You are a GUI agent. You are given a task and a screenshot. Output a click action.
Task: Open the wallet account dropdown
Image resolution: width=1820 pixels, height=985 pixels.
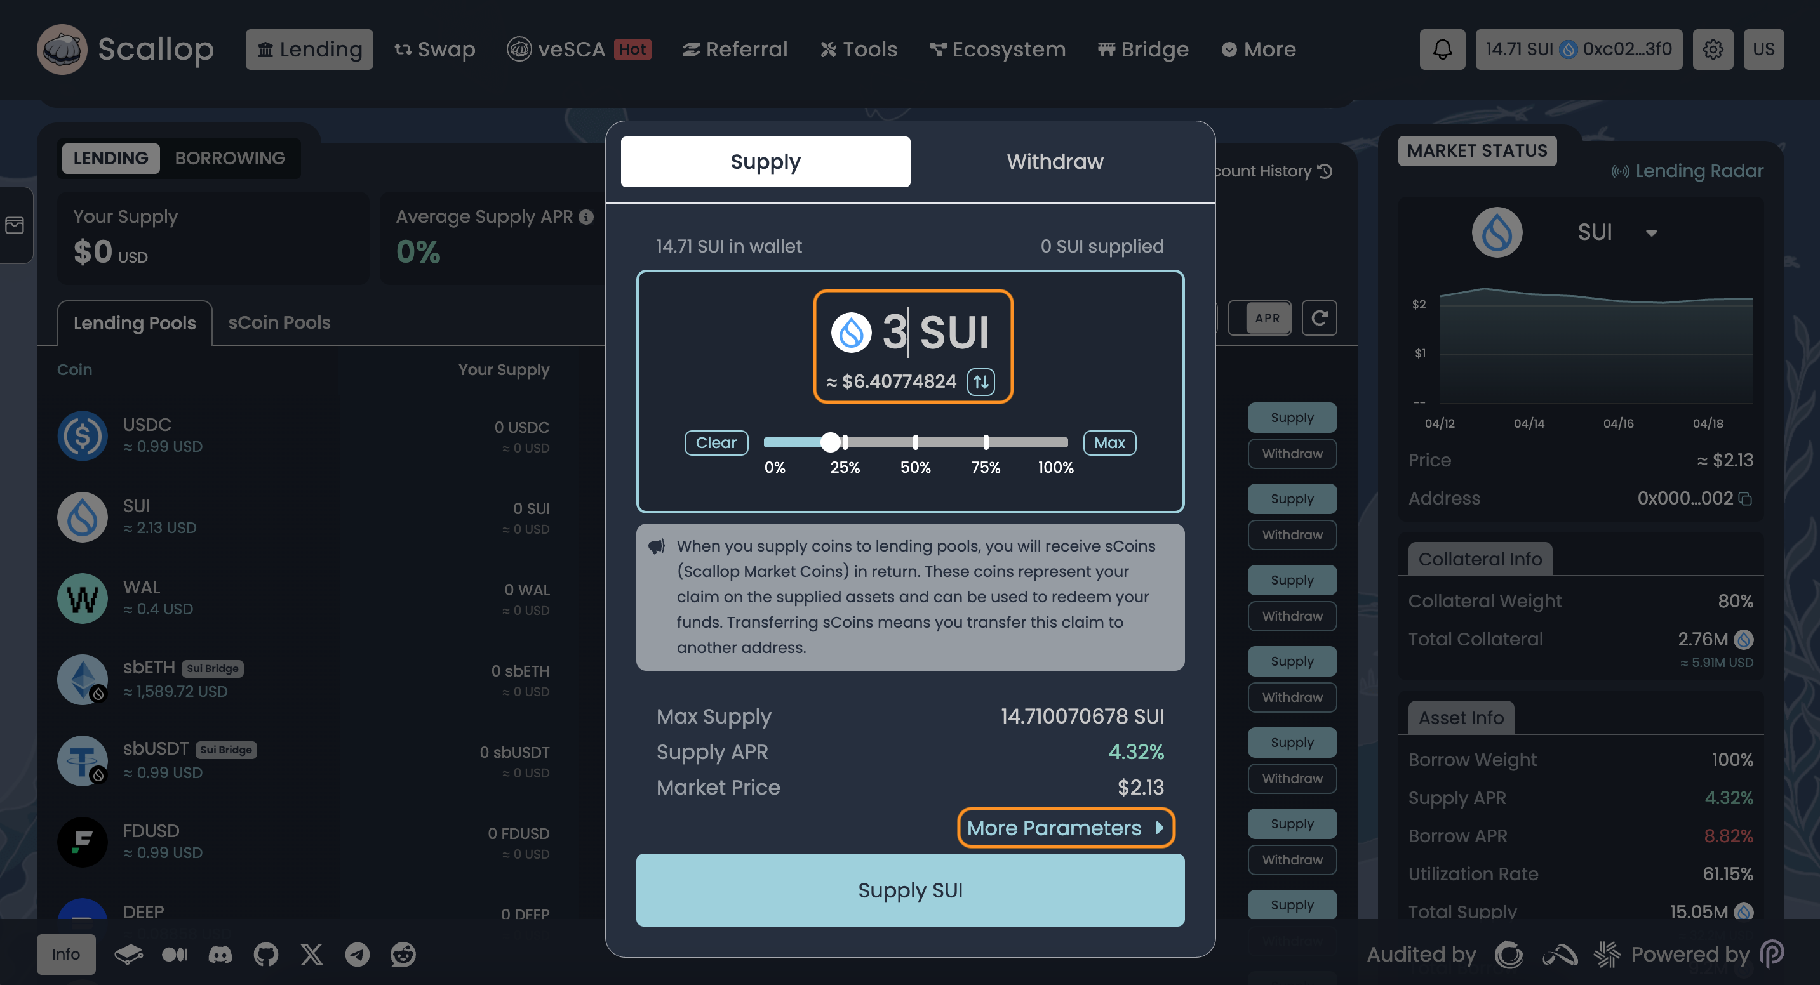point(1578,50)
